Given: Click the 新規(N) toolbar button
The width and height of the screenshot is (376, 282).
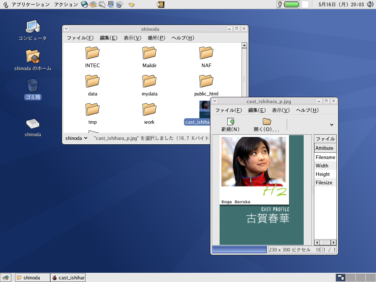Looking at the screenshot, I should [231, 125].
